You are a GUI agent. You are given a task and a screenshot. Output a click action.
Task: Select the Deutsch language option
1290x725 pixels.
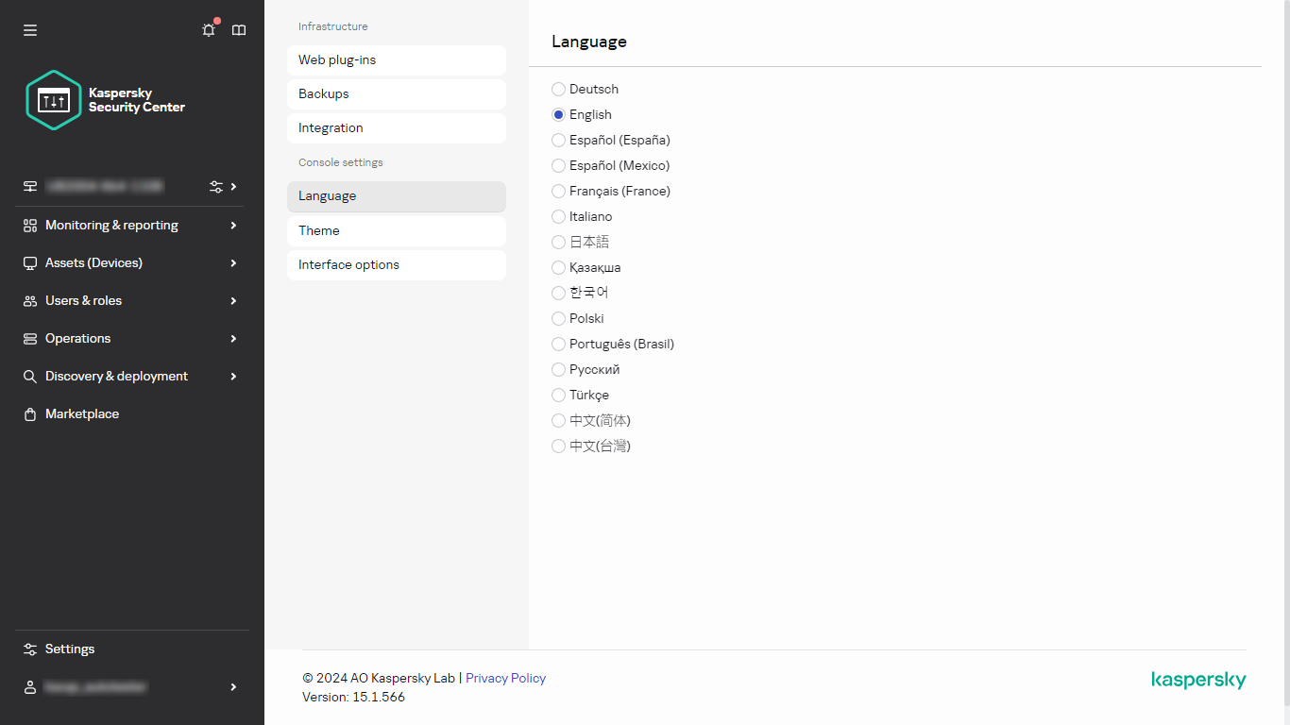coord(558,89)
